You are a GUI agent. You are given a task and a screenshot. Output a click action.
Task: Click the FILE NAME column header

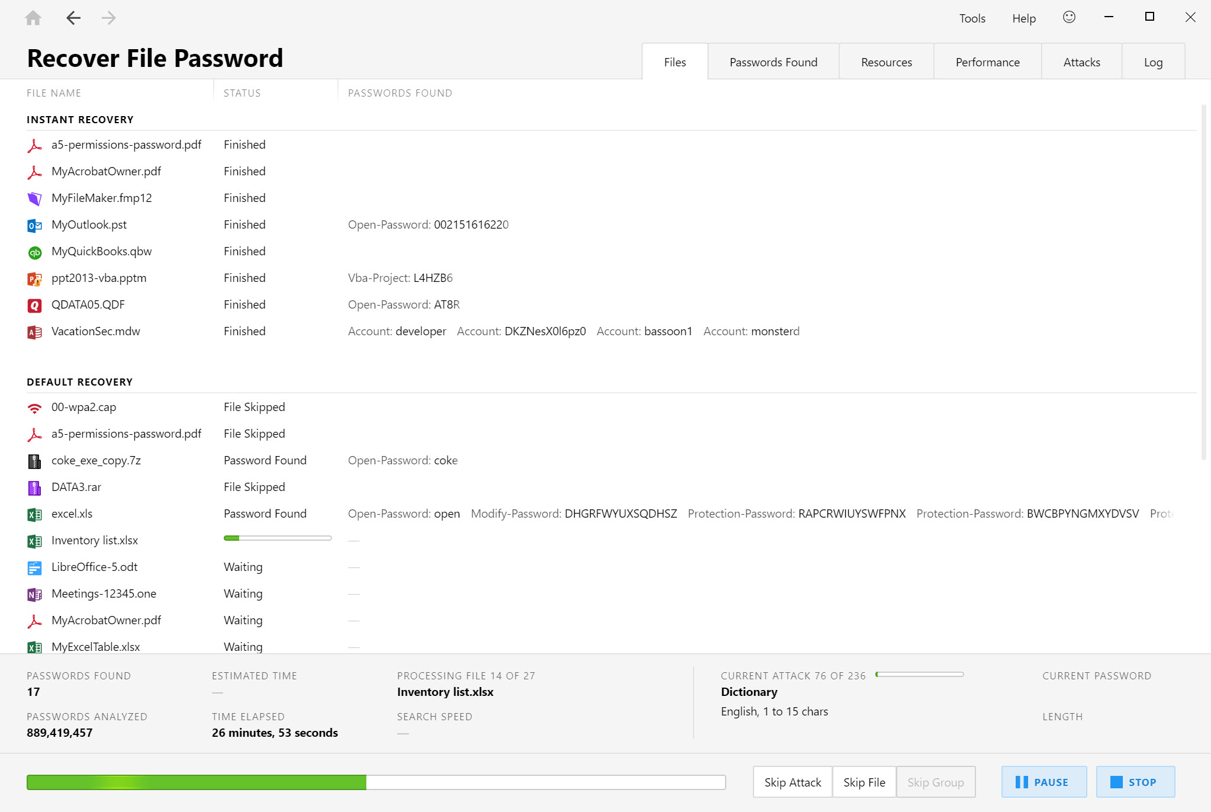click(x=54, y=93)
